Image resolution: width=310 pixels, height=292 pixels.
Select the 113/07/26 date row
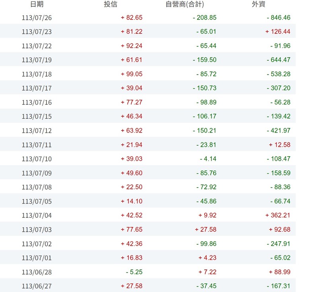[x=148, y=17]
